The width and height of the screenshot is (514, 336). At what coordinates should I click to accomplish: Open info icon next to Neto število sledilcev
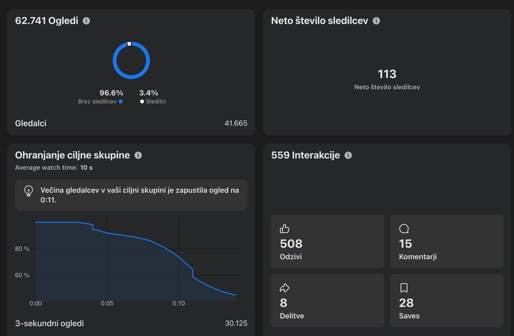tap(376, 21)
